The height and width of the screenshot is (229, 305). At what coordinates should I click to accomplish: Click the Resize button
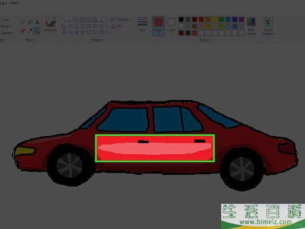[6, 26]
